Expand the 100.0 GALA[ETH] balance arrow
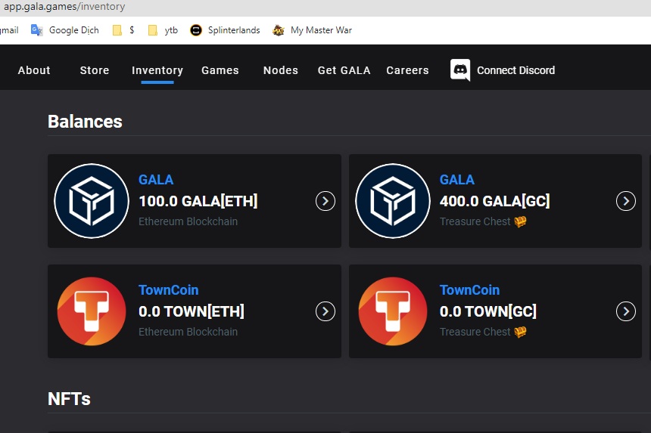This screenshot has width=651, height=433. 325,201
